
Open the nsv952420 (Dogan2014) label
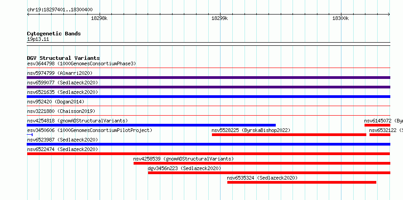(x=56, y=102)
